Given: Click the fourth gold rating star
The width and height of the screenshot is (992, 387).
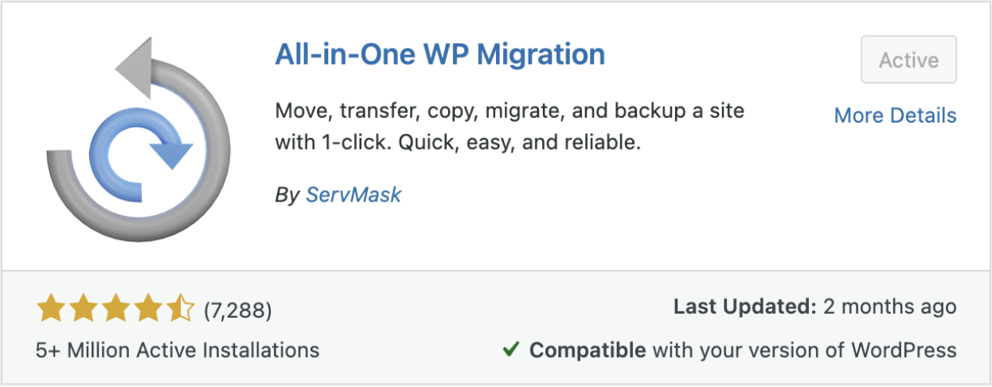Looking at the screenshot, I should click(148, 307).
